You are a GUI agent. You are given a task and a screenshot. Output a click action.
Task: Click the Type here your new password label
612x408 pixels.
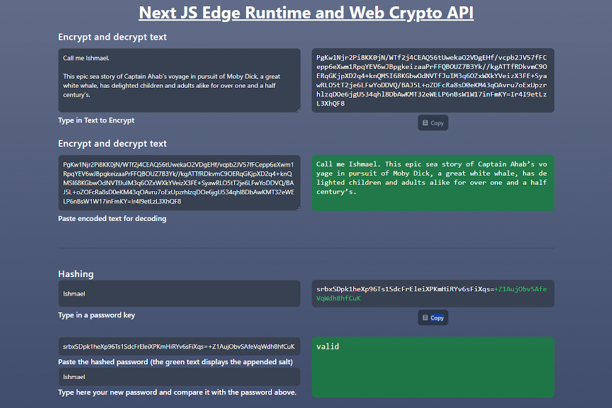tap(177, 392)
